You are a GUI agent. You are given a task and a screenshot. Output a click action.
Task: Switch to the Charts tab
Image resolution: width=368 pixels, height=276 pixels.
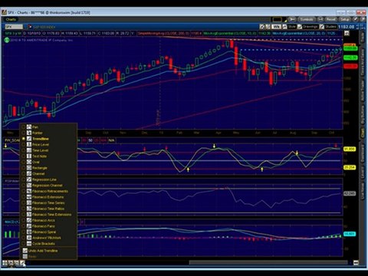pyautogui.click(x=11, y=19)
